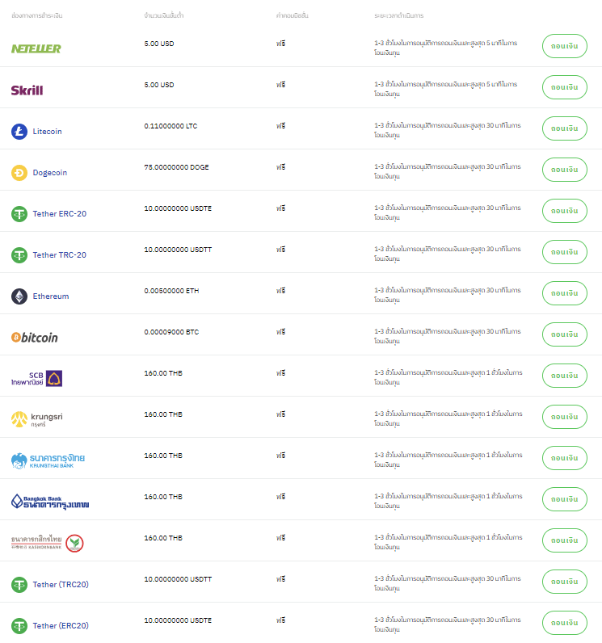
Task: Withdraw using Bangkok Bank button
Action: (564, 498)
